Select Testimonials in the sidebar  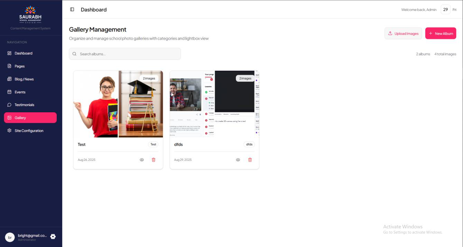click(x=24, y=105)
